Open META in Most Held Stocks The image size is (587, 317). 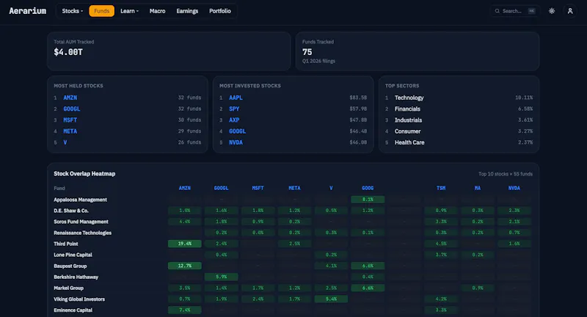(x=70, y=131)
